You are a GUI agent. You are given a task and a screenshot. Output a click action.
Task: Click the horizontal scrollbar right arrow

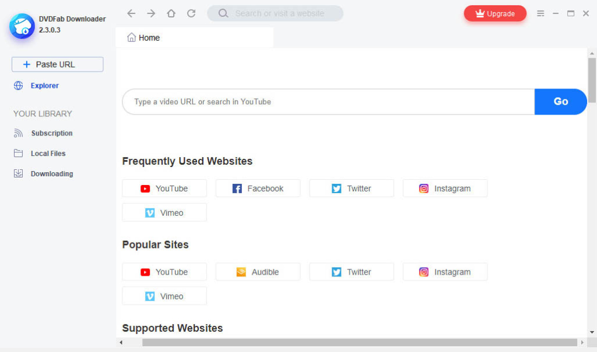(582, 343)
